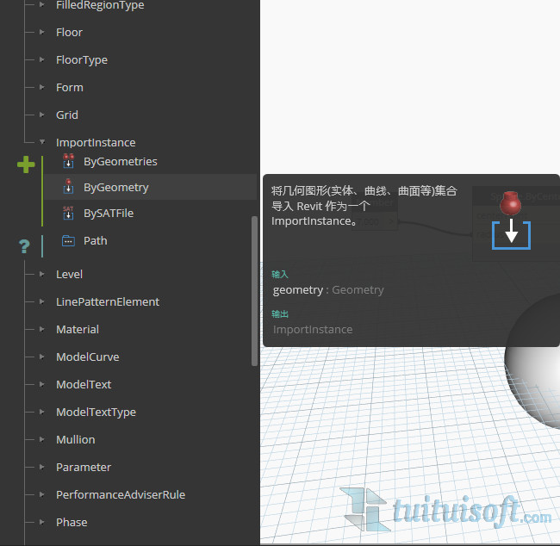Expand the Material category arrow
The height and width of the screenshot is (546, 560).
tap(41, 329)
